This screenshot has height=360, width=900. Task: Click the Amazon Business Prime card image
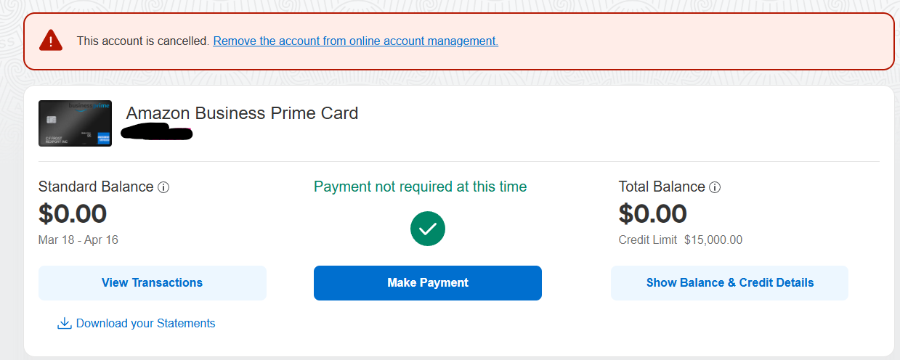point(75,123)
